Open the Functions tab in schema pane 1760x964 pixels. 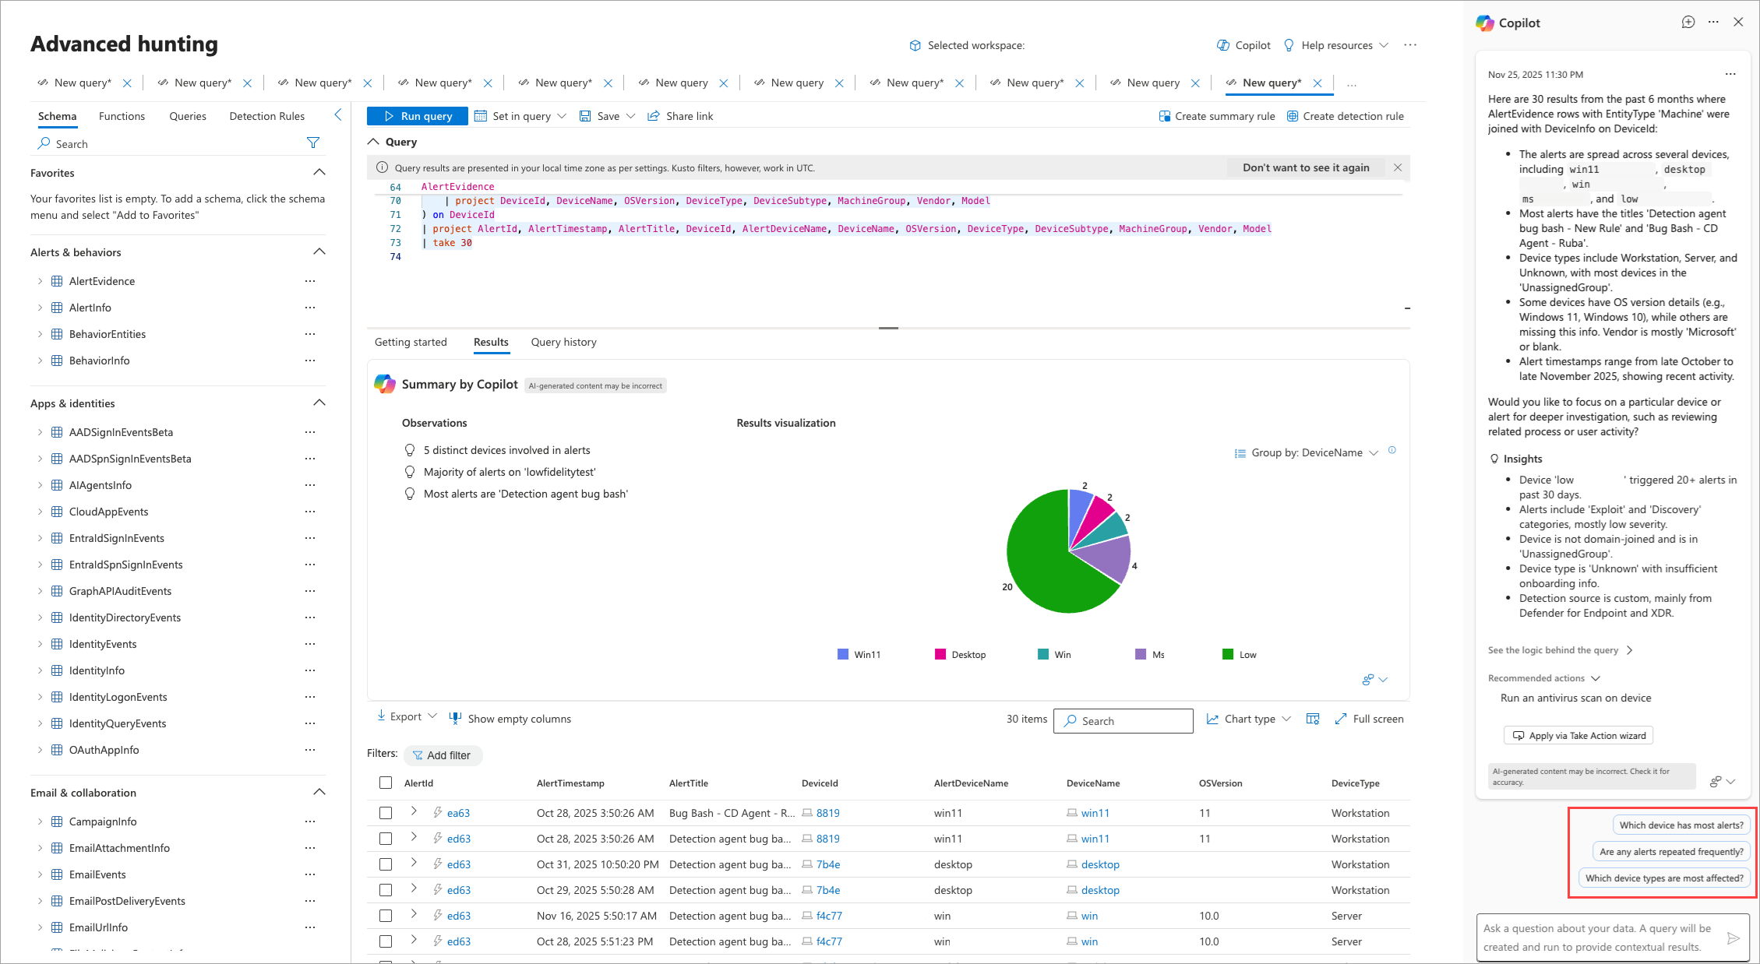click(122, 116)
